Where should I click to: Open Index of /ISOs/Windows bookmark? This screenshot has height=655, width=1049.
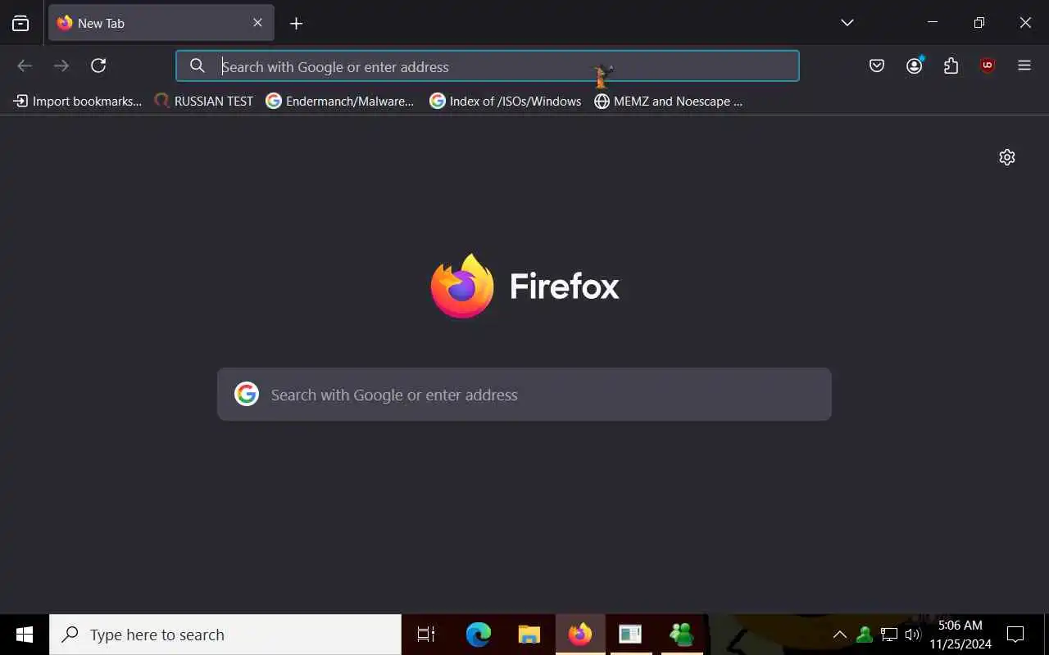506,102
